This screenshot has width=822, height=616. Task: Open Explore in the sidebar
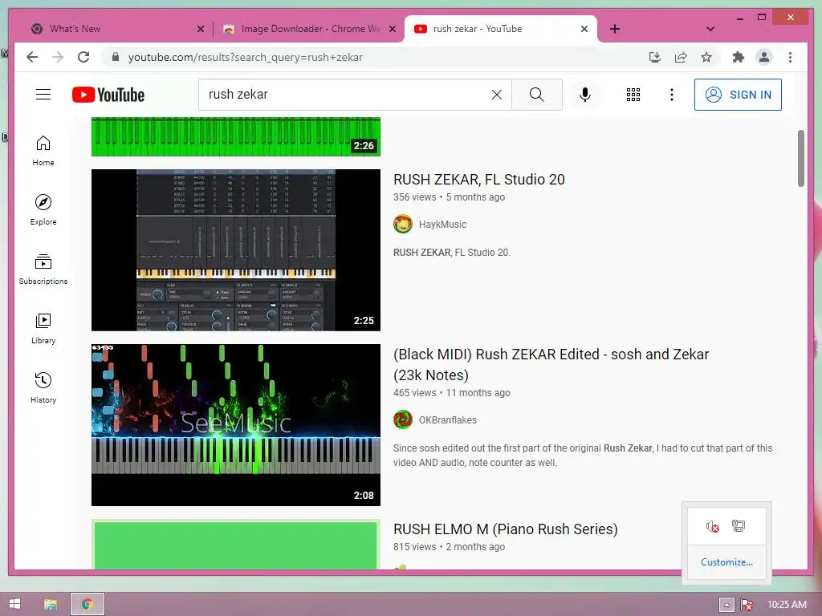point(43,210)
